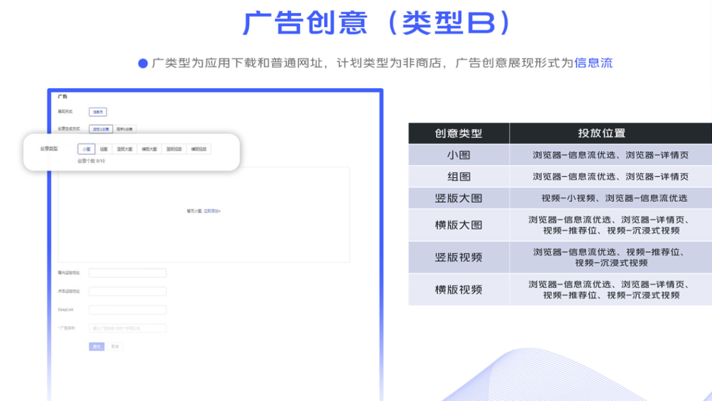
Task: Click the DeepLink input box
Action: pyautogui.click(x=128, y=310)
